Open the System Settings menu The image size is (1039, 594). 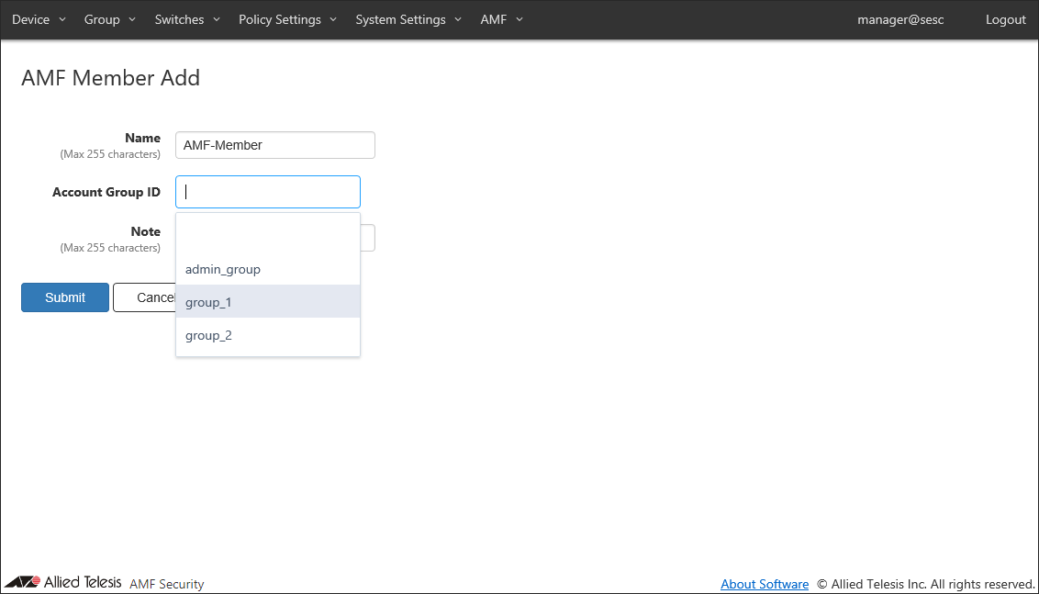(x=408, y=19)
